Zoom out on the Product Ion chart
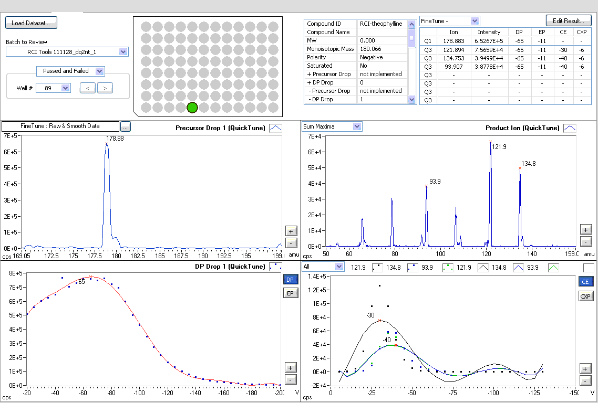The image size is (598, 403). click(586, 241)
